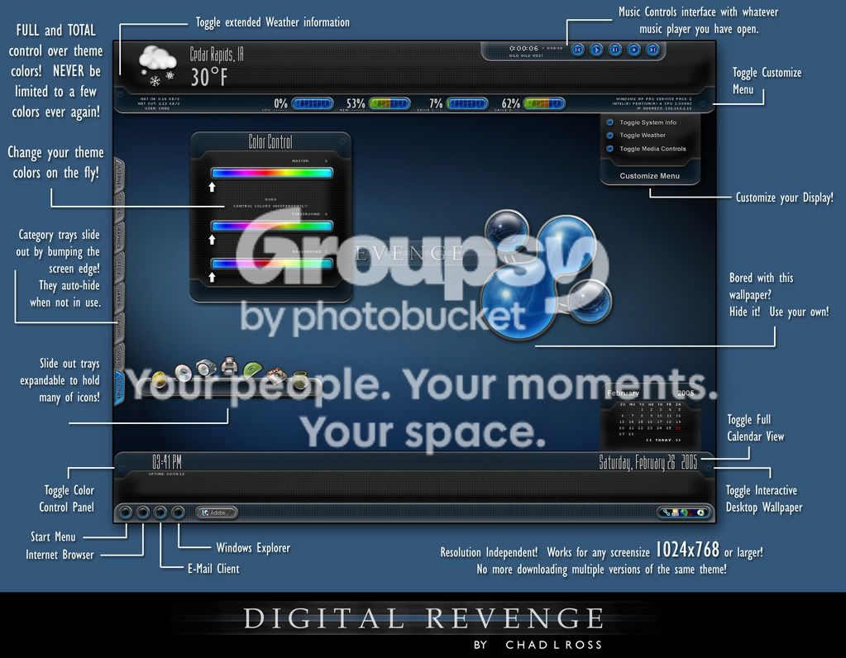Adjust the Foreground color hue slider
The image size is (846, 658).
click(x=271, y=226)
